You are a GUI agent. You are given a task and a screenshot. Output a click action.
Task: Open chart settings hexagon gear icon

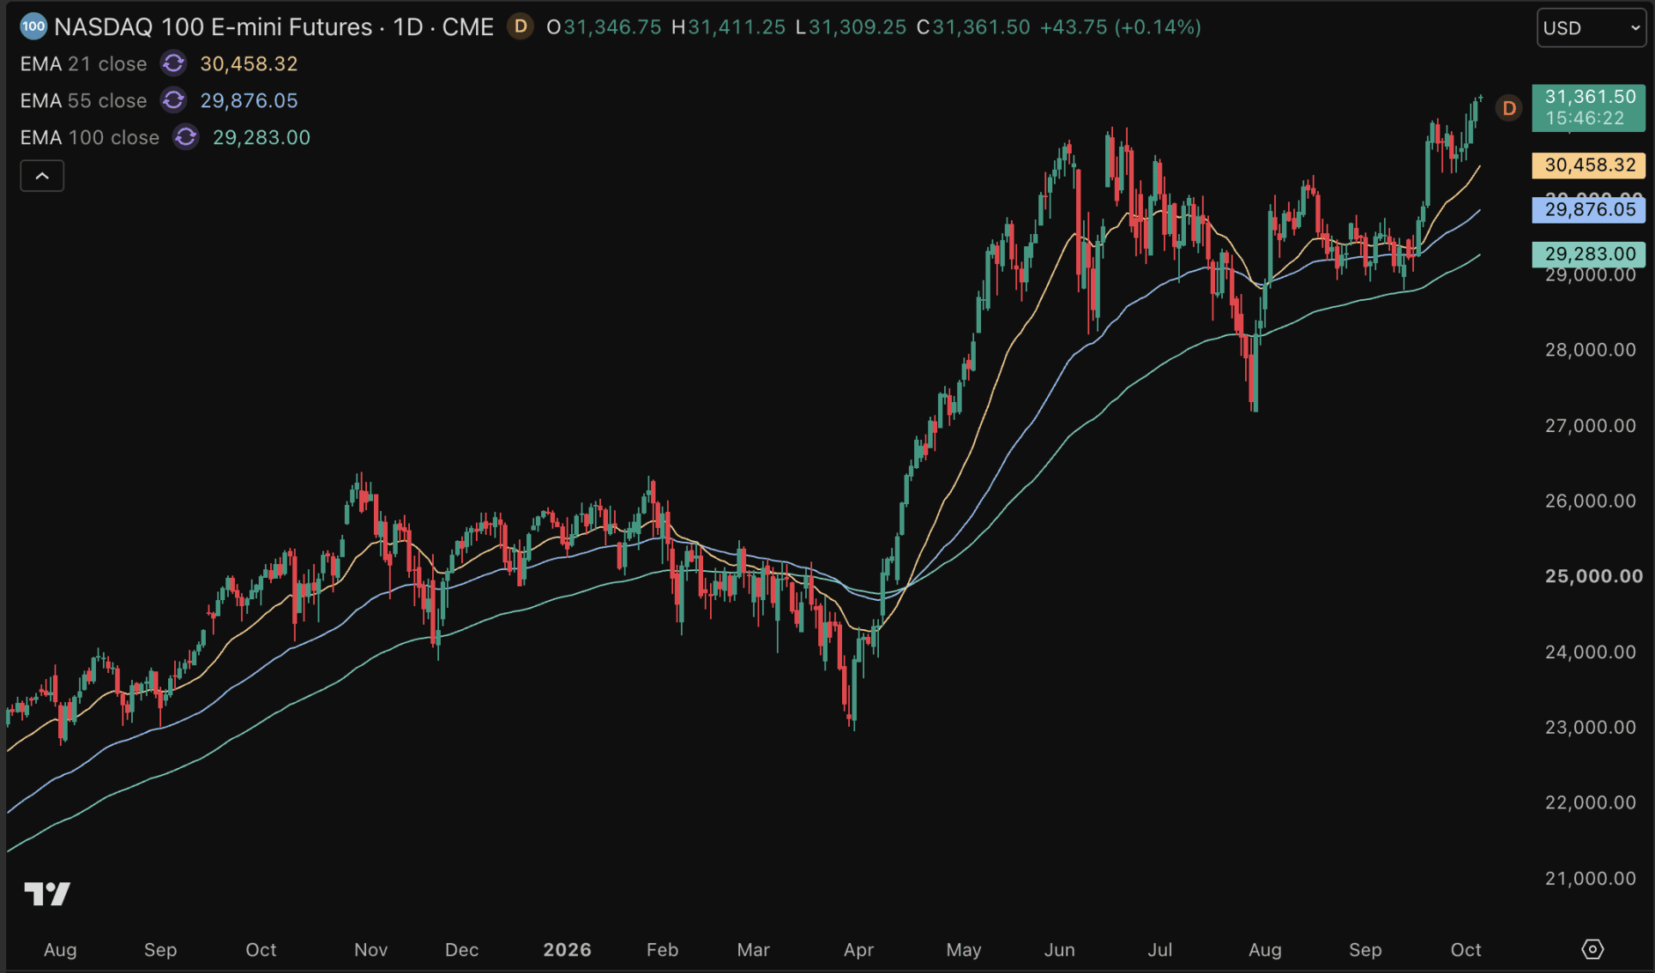(x=1592, y=949)
